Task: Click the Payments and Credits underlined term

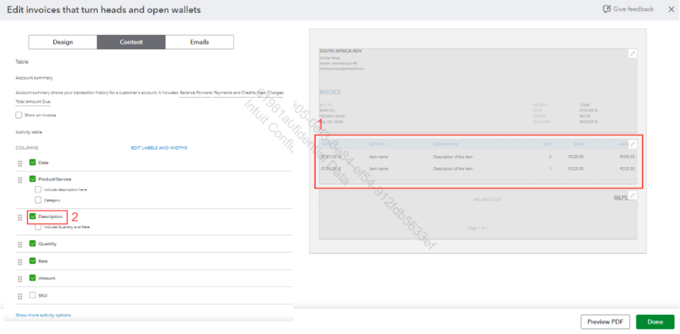Action: (234, 93)
